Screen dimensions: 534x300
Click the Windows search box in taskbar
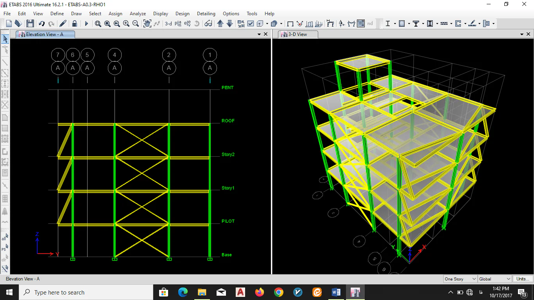coord(86,292)
